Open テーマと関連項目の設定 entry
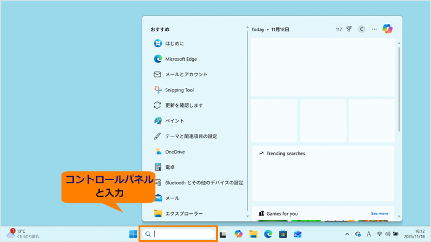Viewport: 431px width, 242px height. tap(185, 136)
